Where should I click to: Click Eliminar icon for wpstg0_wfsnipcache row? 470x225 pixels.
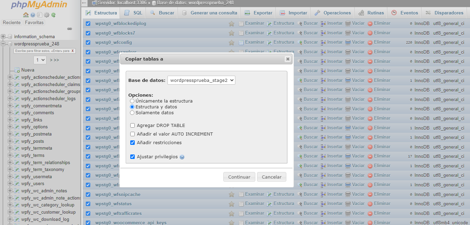coord(370,194)
